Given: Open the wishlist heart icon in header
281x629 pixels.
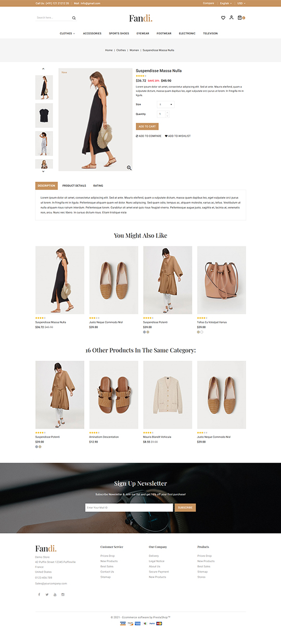Looking at the screenshot, I should pyautogui.click(x=223, y=18).
